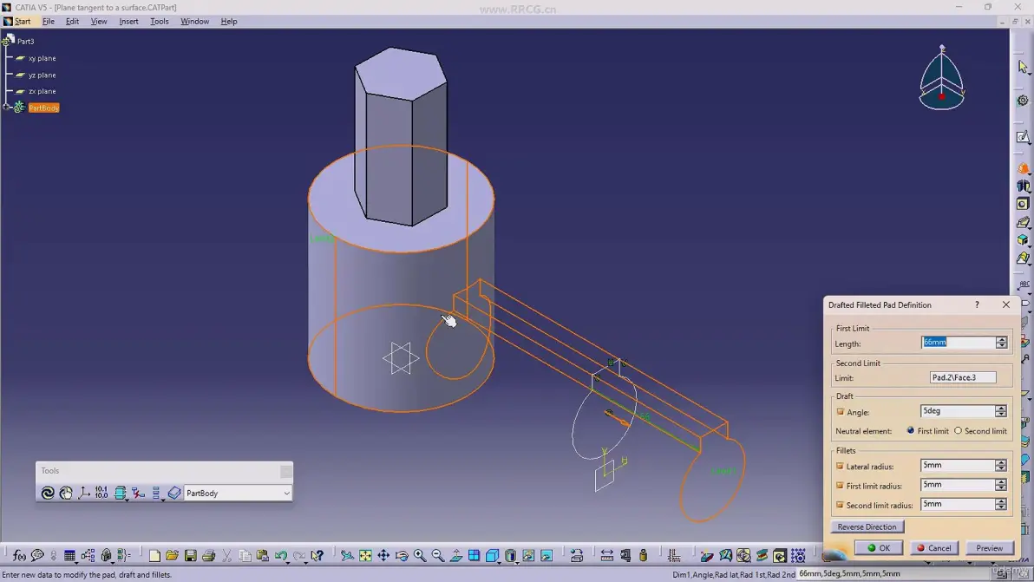Select the Fit All In icon

[365, 556]
